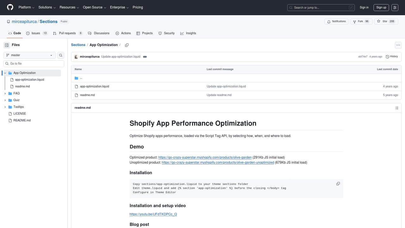Collapse the App Optimization folder
The width and height of the screenshot is (405, 228).
coord(5,73)
